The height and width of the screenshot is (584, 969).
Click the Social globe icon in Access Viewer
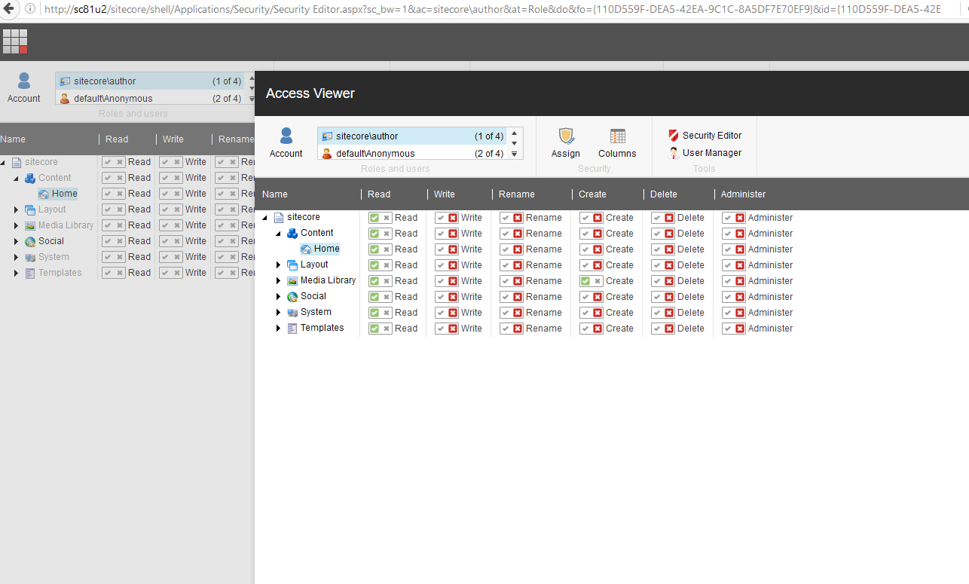292,297
